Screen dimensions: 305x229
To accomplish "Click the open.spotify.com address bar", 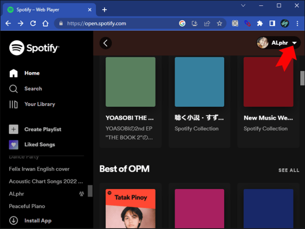I will pyautogui.click(x=119, y=23).
